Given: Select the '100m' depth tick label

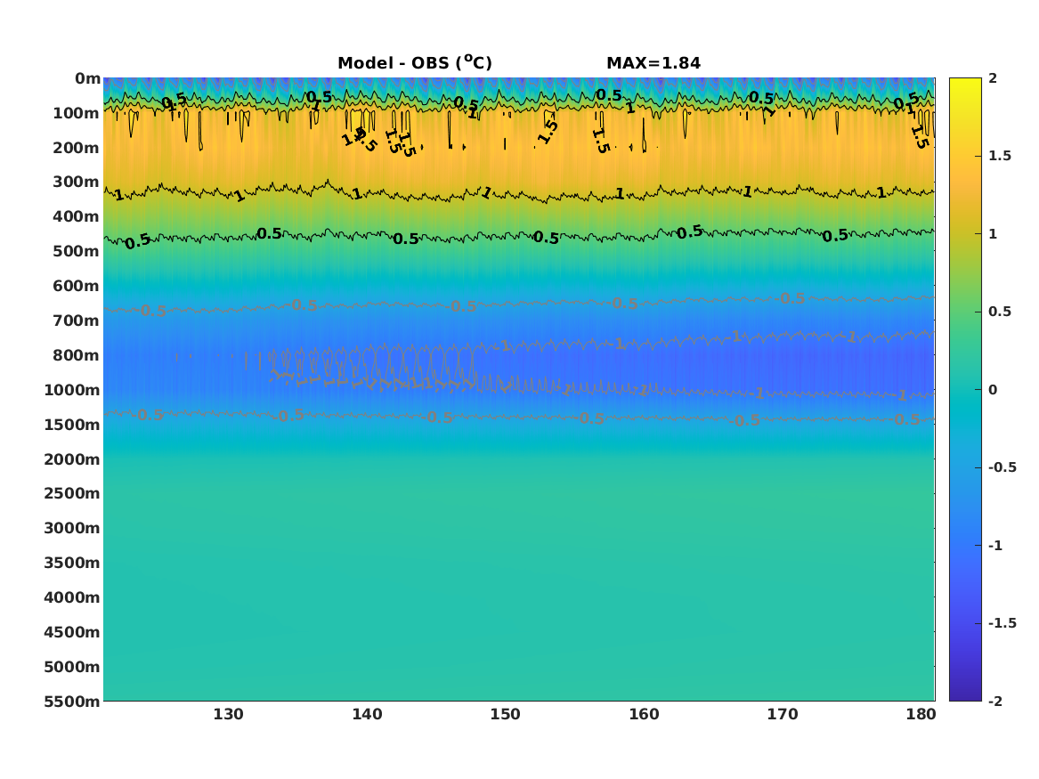Looking at the screenshot, I should 77,113.
